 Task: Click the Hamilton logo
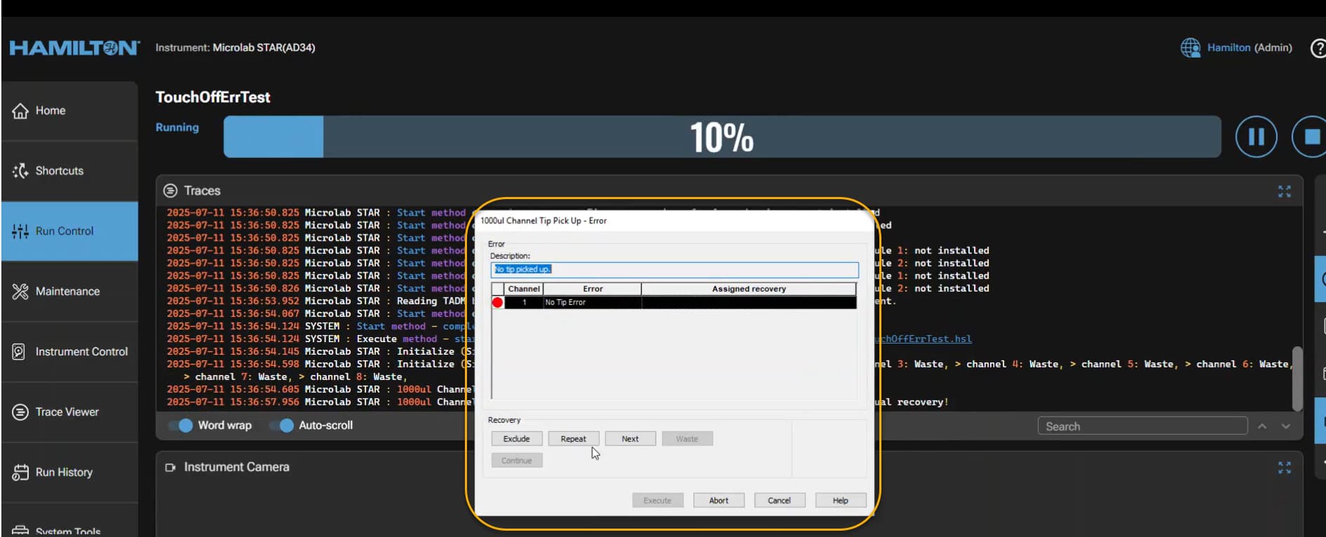coord(74,48)
